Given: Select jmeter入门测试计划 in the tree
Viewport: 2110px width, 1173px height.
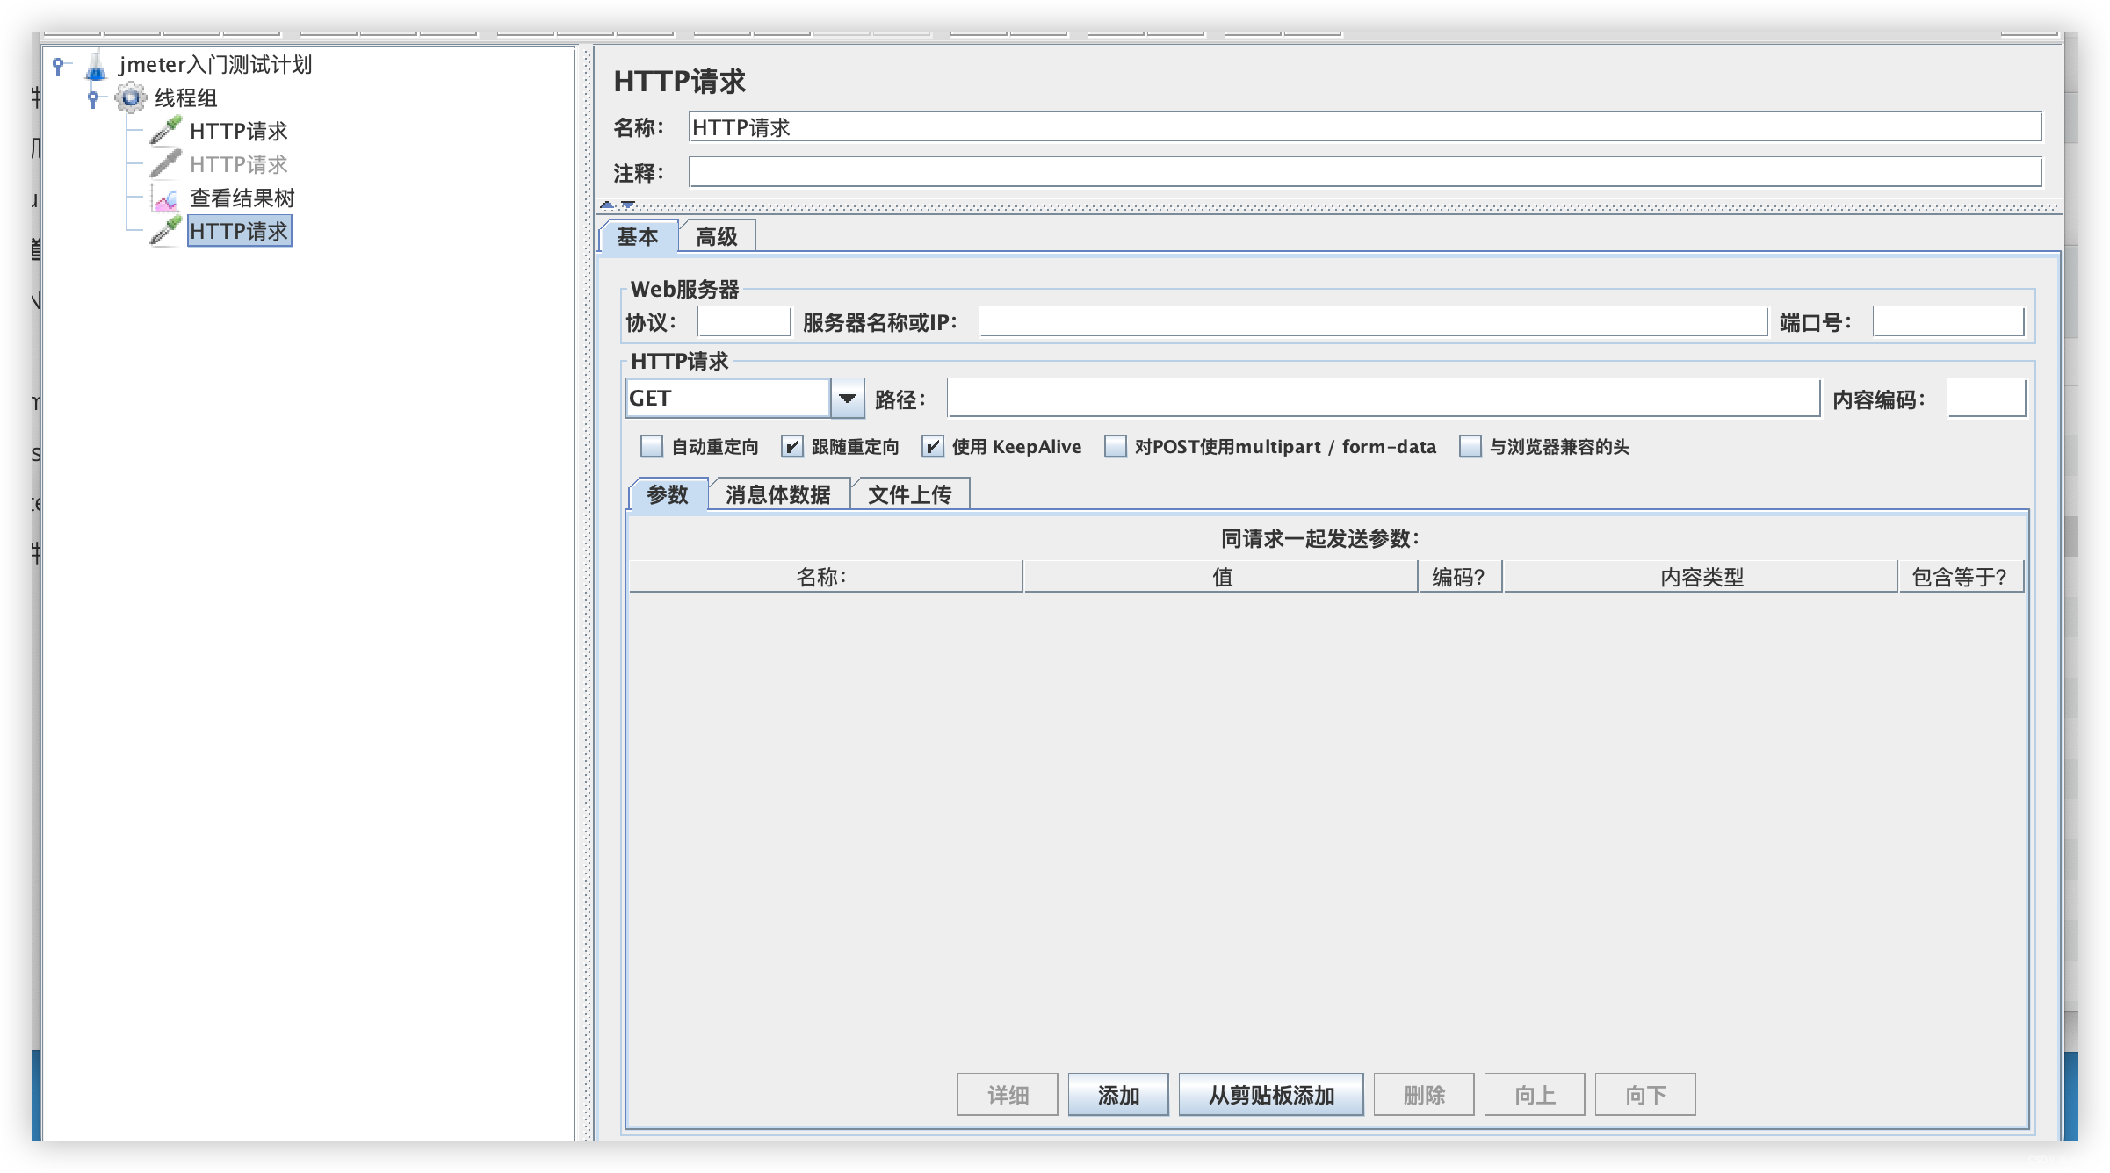Looking at the screenshot, I should pos(215,65).
